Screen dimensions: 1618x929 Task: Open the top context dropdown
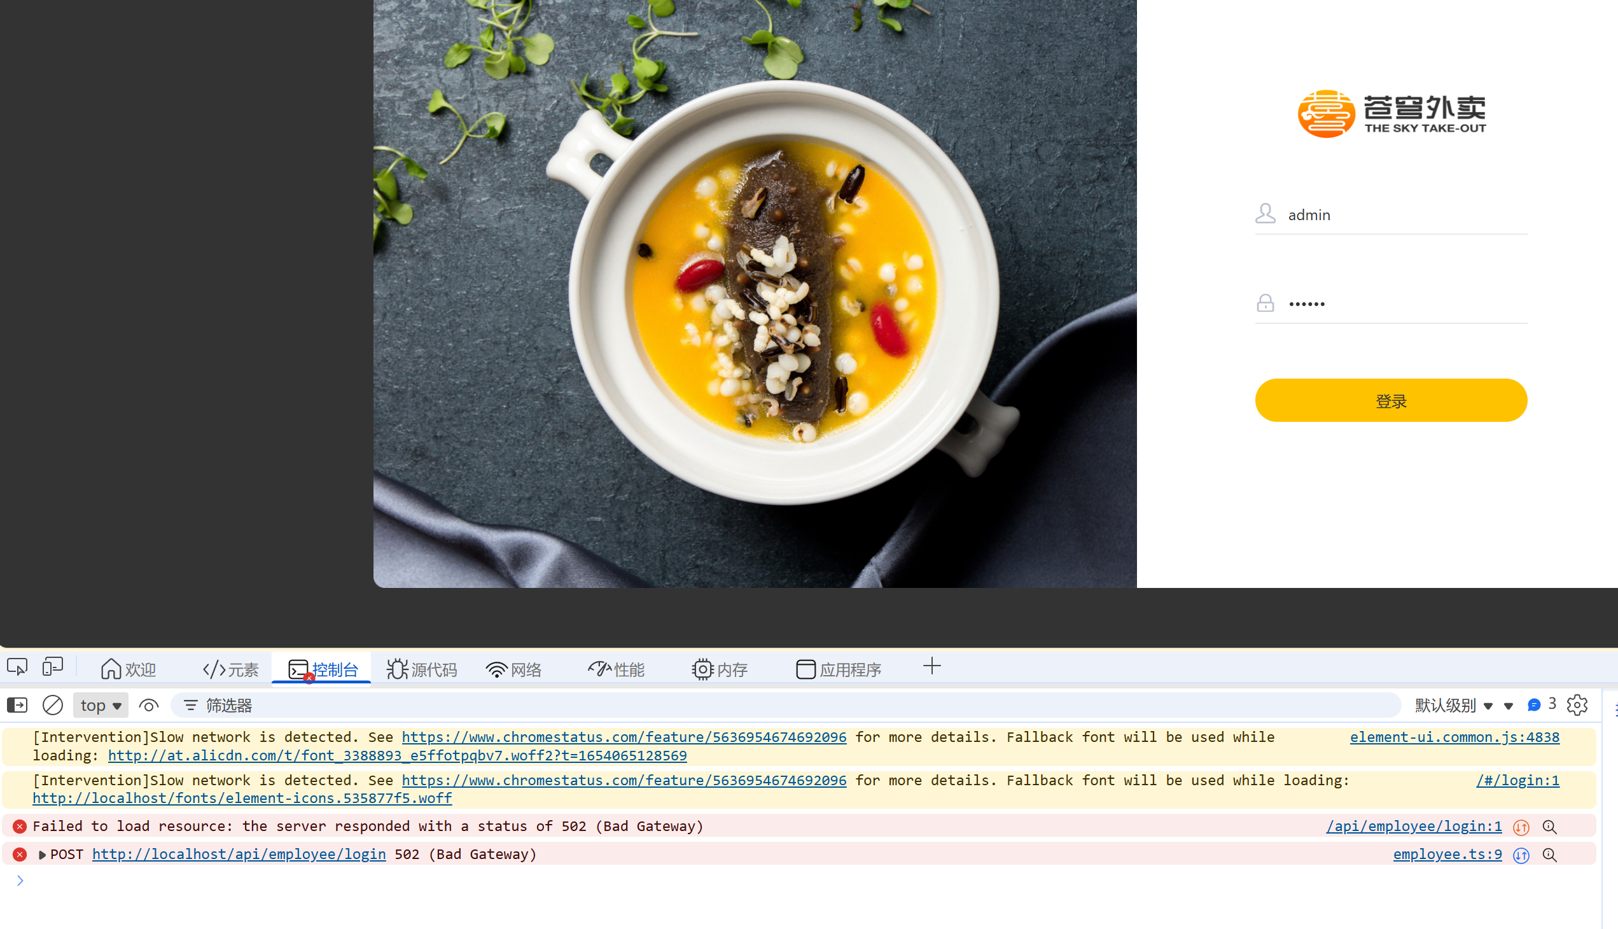pyautogui.click(x=101, y=705)
